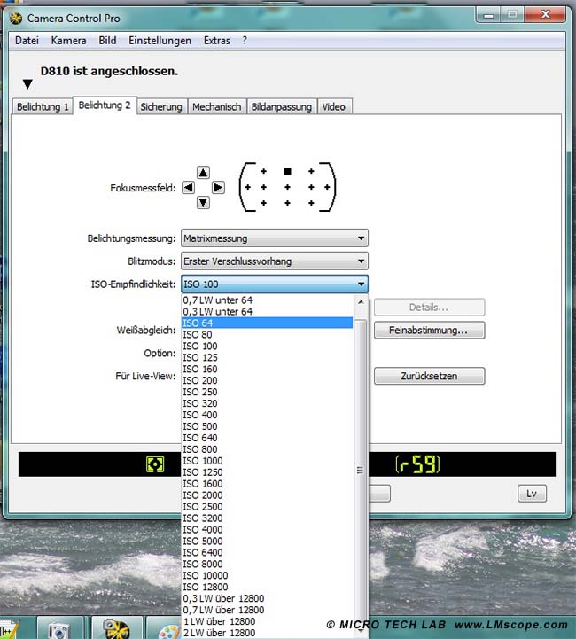Screen dimensions: 576x639
Task: Open the Datei menu
Action: click(27, 41)
